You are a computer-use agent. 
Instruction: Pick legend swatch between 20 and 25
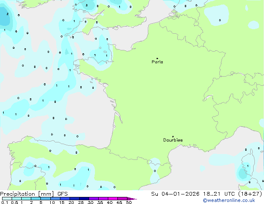tap(75, 199)
